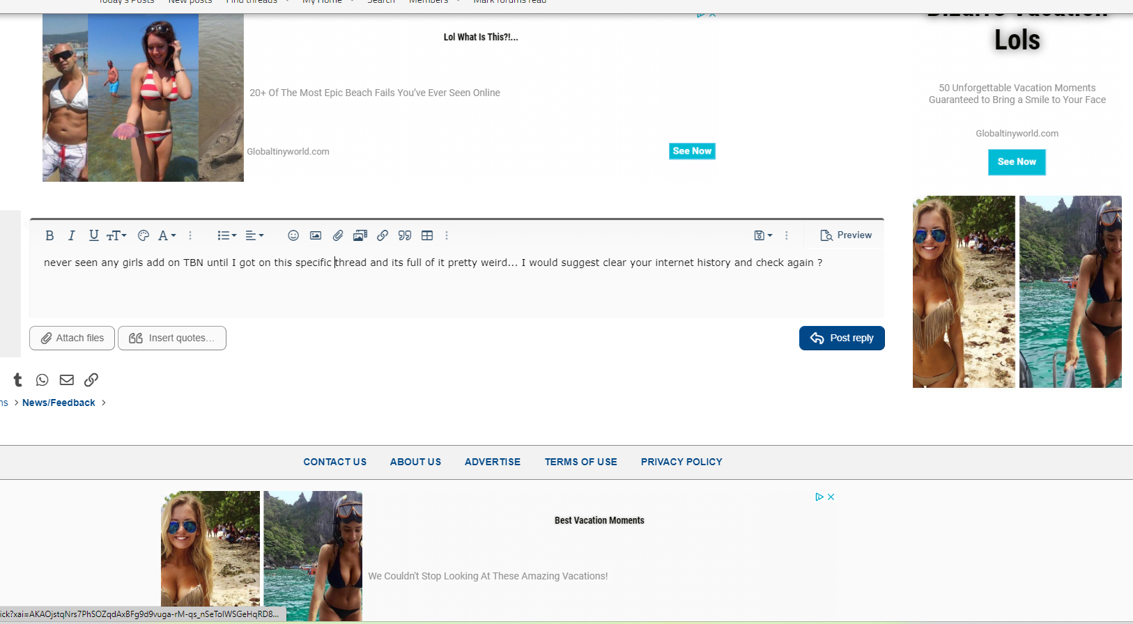Click the insert link toolbar icon
1133x624 pixels.
click(383, 235)
